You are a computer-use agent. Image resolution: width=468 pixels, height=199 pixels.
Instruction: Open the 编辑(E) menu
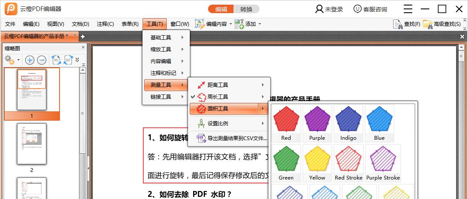tap(31, 24)
